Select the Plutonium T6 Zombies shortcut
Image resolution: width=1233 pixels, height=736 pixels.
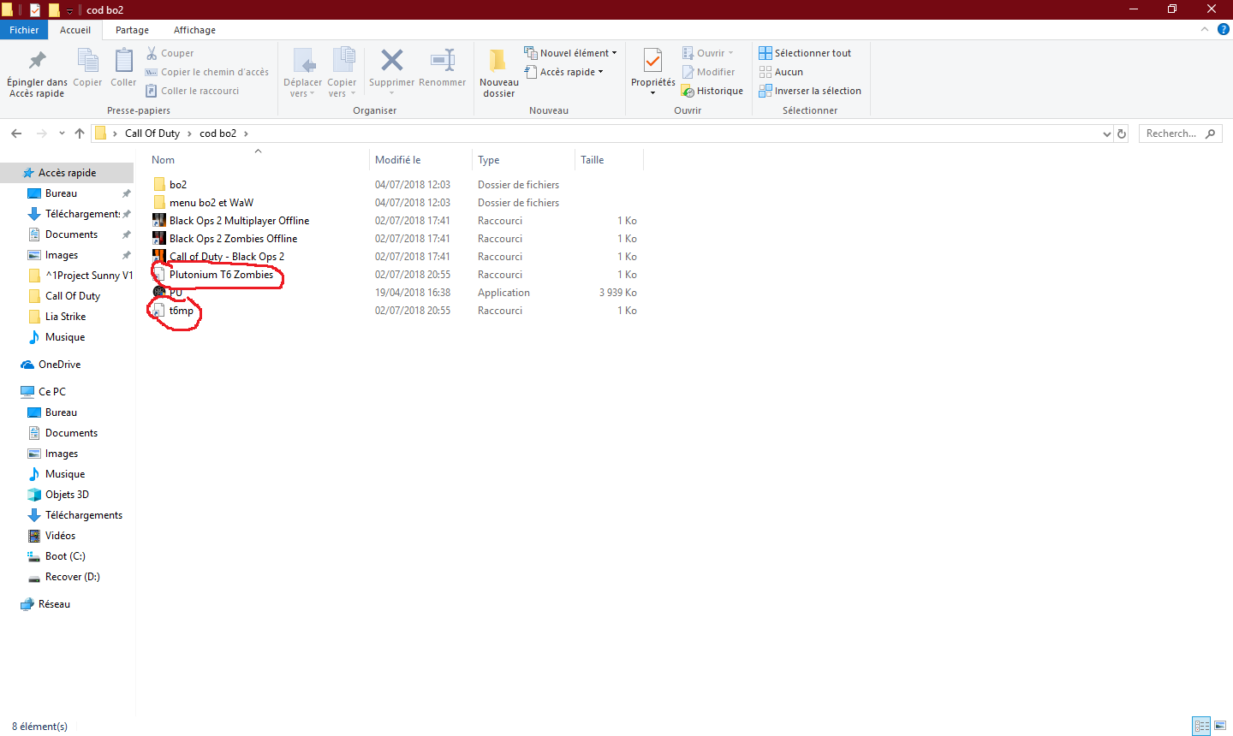[222, 275]
